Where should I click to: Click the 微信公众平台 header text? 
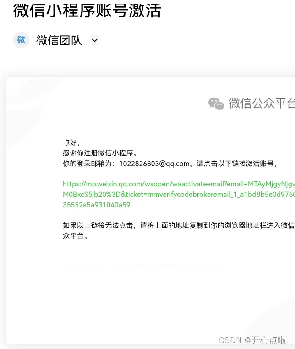click(x=262, y=103)
